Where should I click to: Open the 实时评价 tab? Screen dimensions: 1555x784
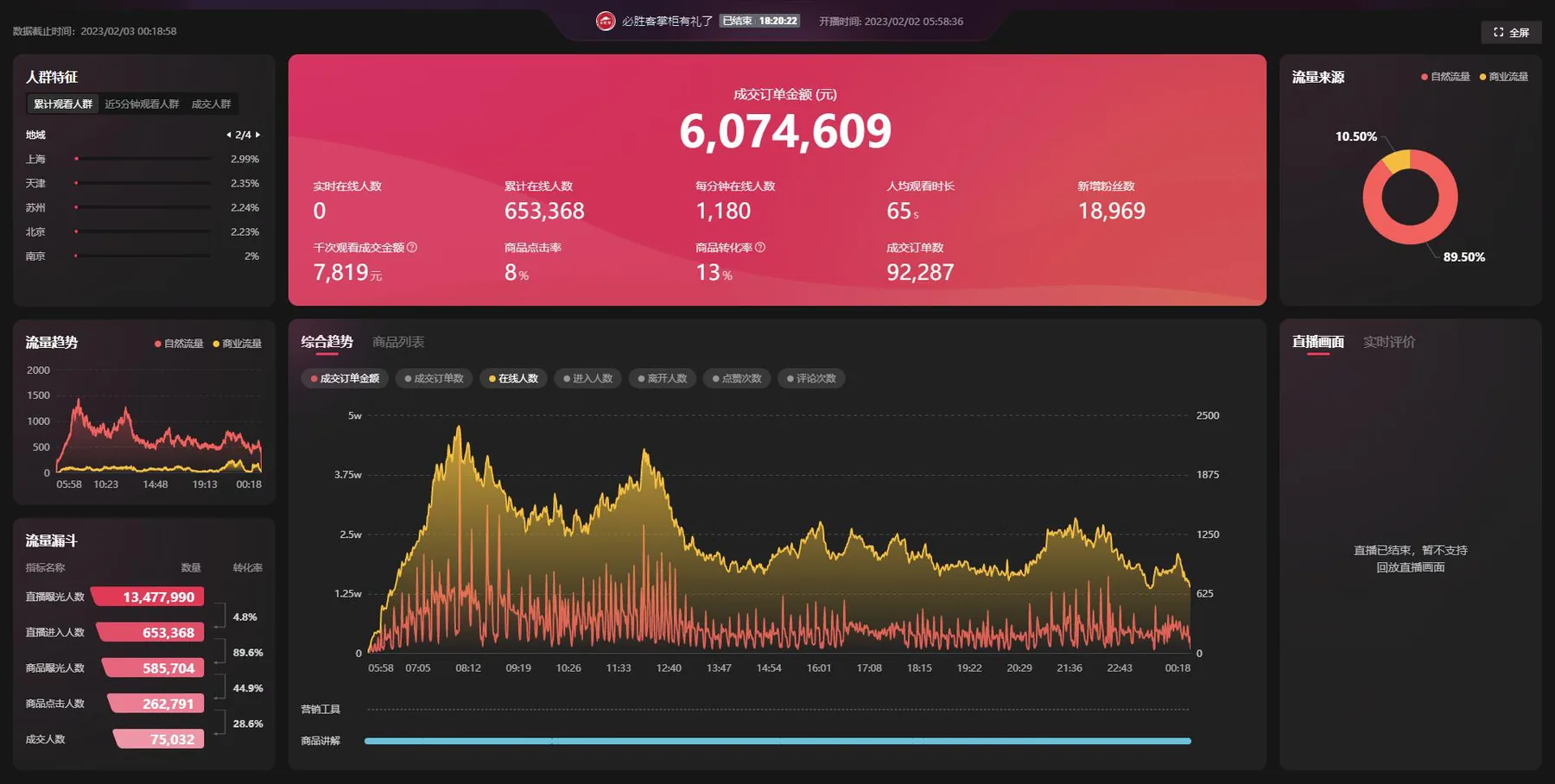tap(1389, 342)
